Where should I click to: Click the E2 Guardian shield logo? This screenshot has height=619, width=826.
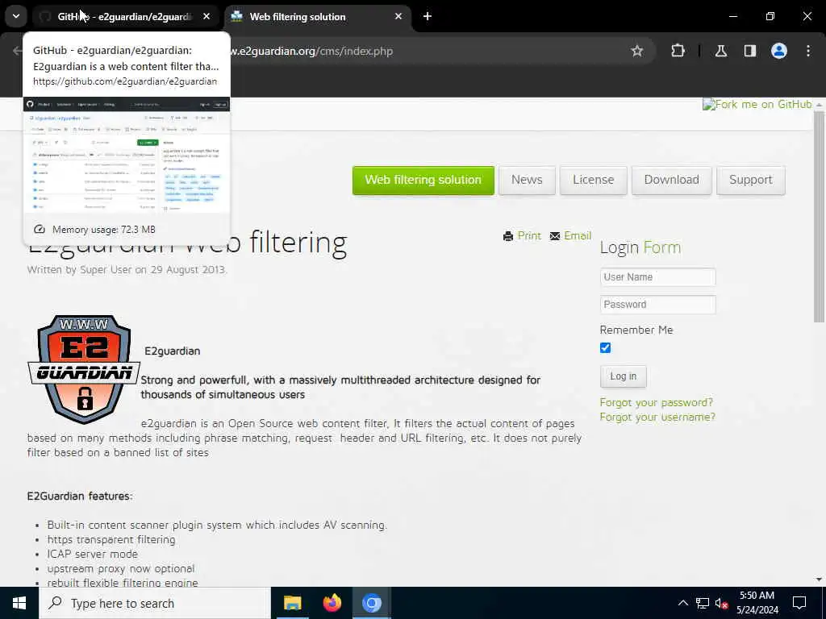[84, 369]
